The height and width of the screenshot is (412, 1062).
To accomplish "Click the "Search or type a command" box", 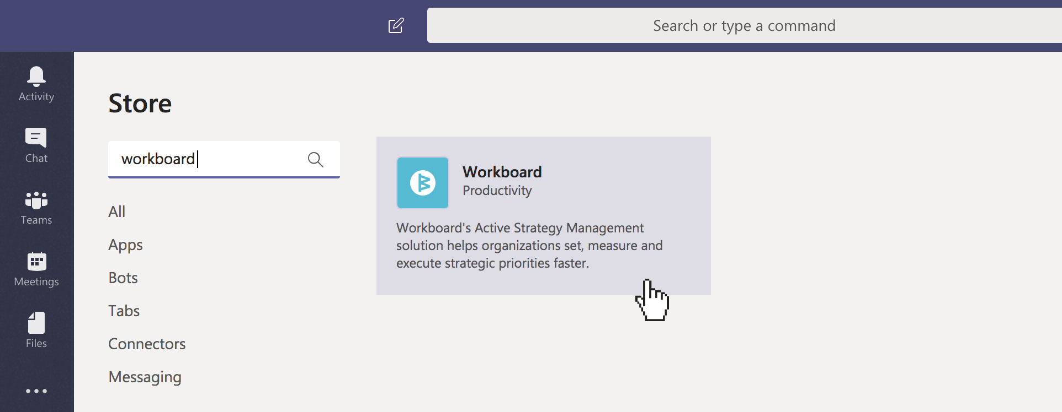I will (x=744, y=25).
